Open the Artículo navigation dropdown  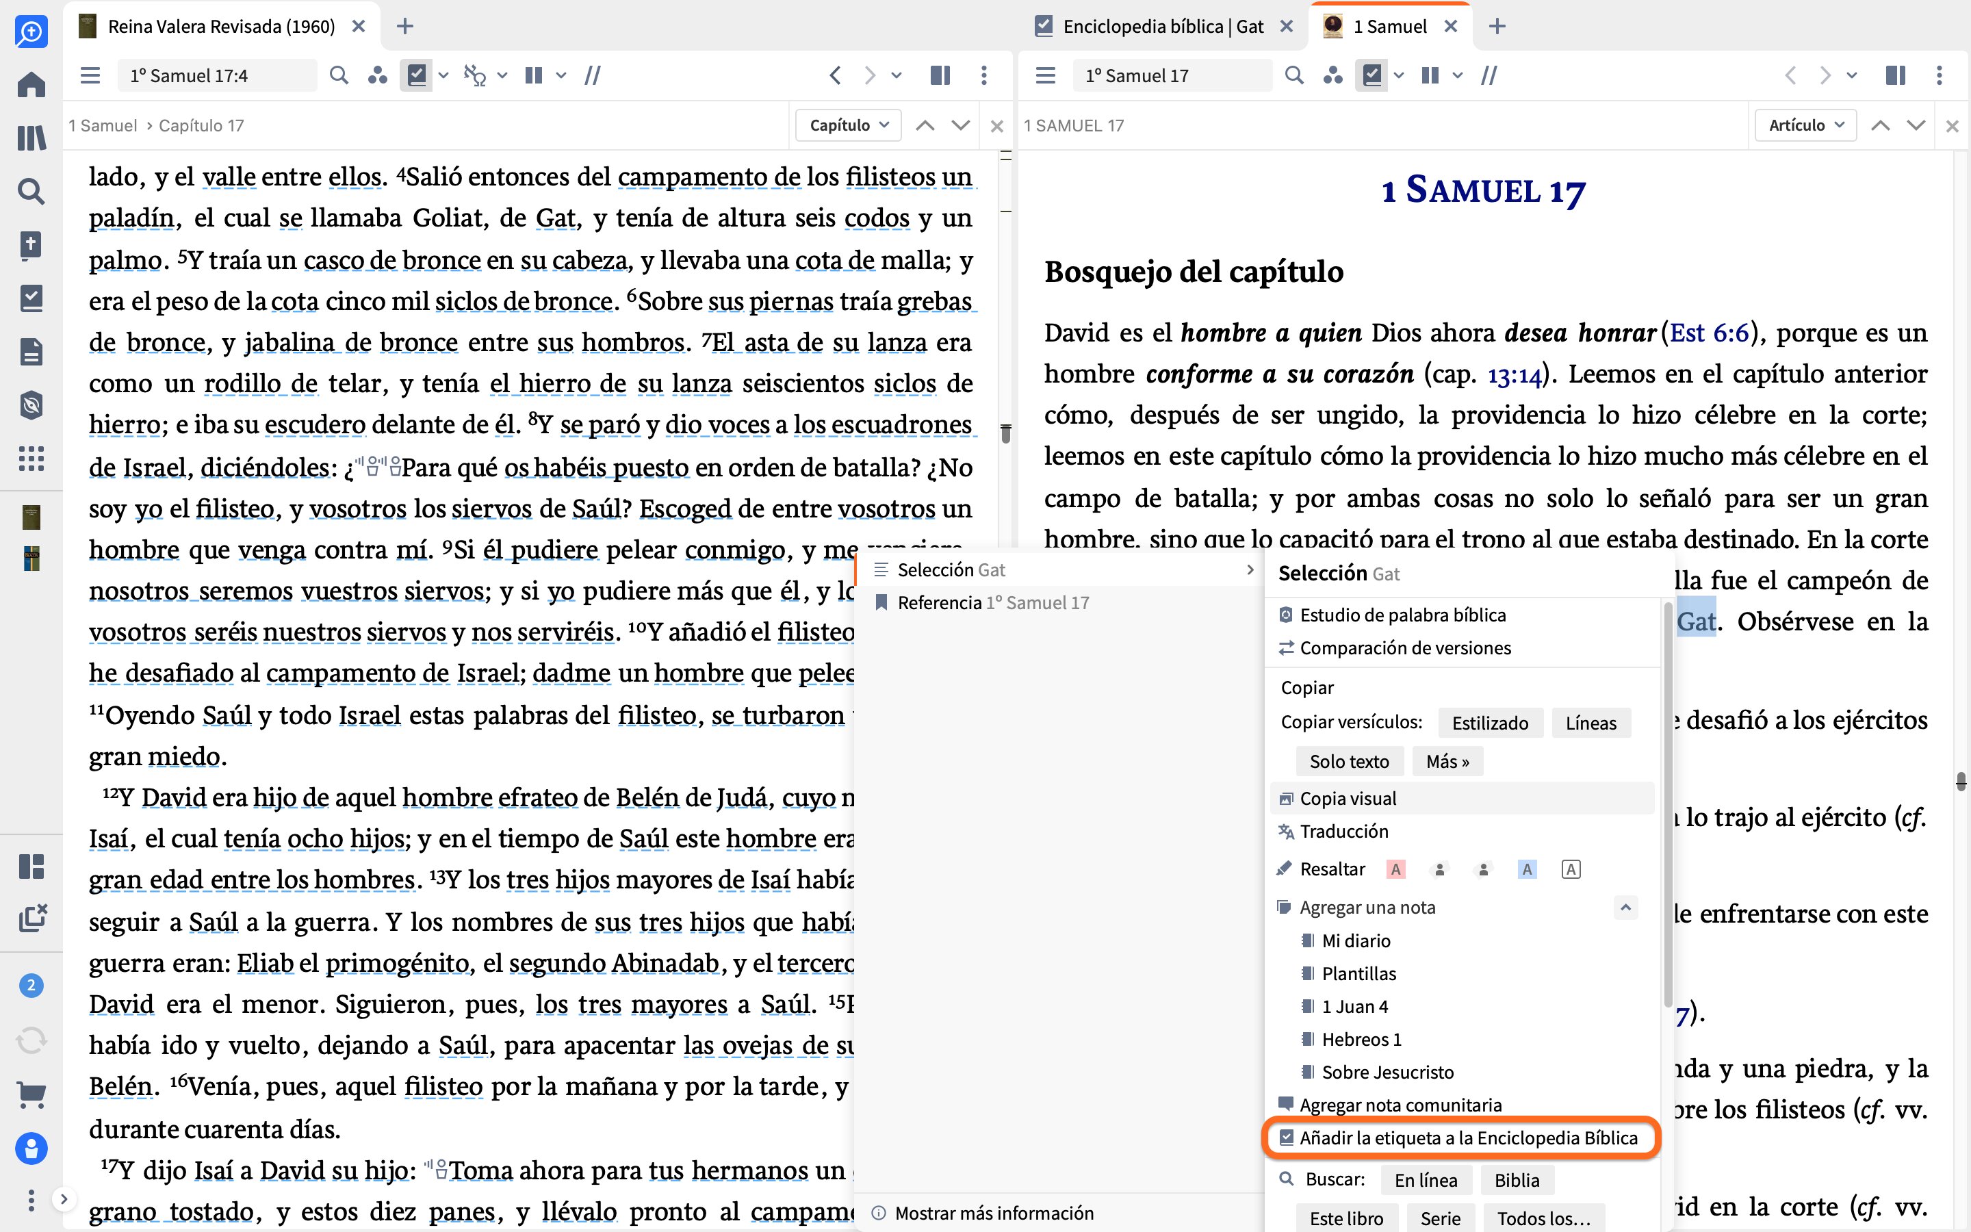click(1805, 125)
